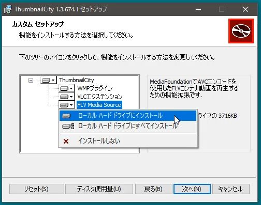This screenshot has width=261, height=205.
Task: Close the ThumbnailCity setup window
Action: [245, 9]
